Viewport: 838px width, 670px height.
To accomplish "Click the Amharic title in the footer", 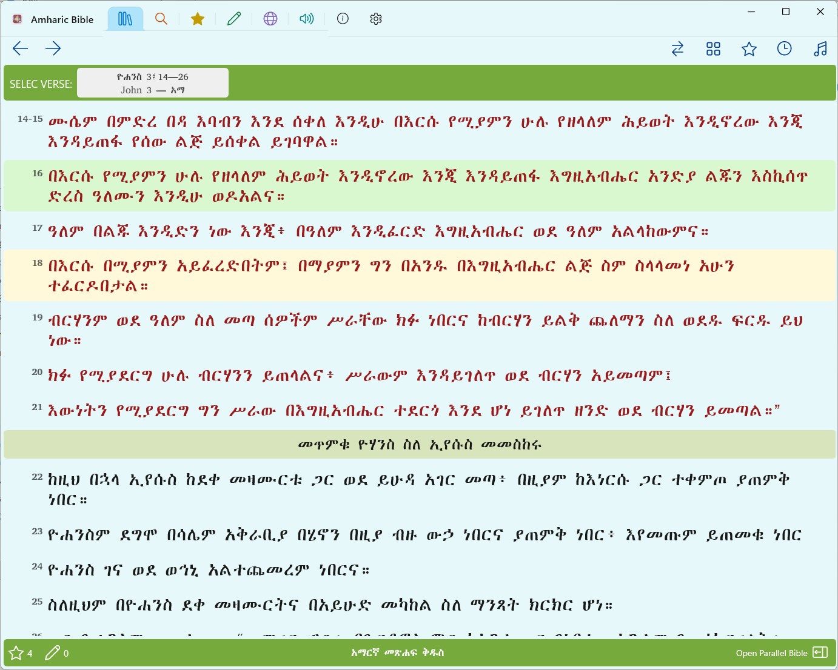I will click(398, 652).
